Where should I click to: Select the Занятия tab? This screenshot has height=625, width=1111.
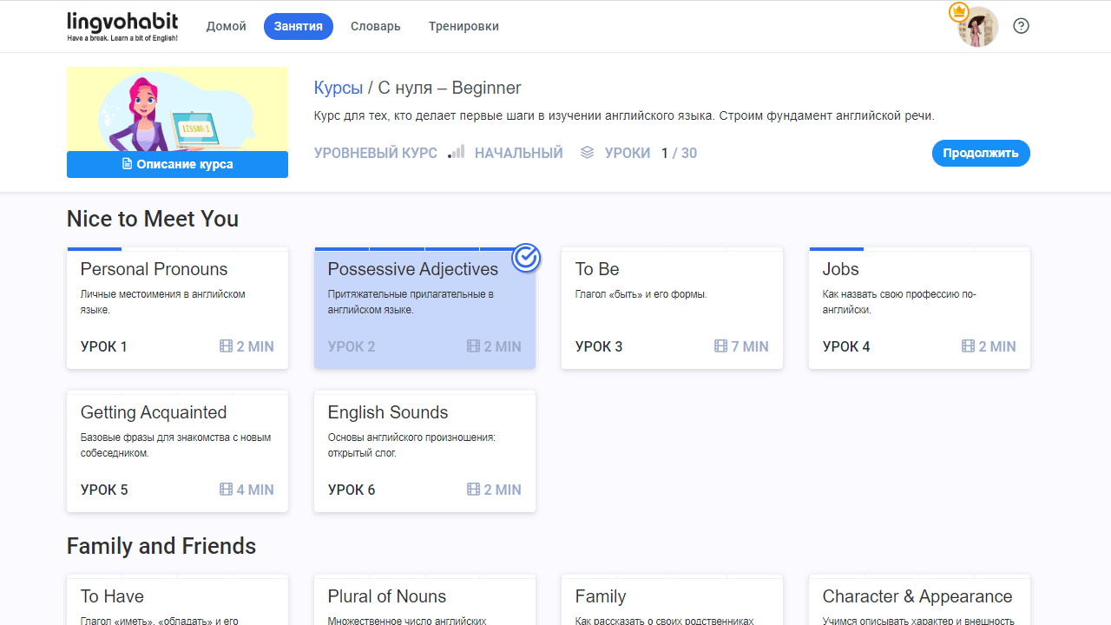tap(299, 26)
